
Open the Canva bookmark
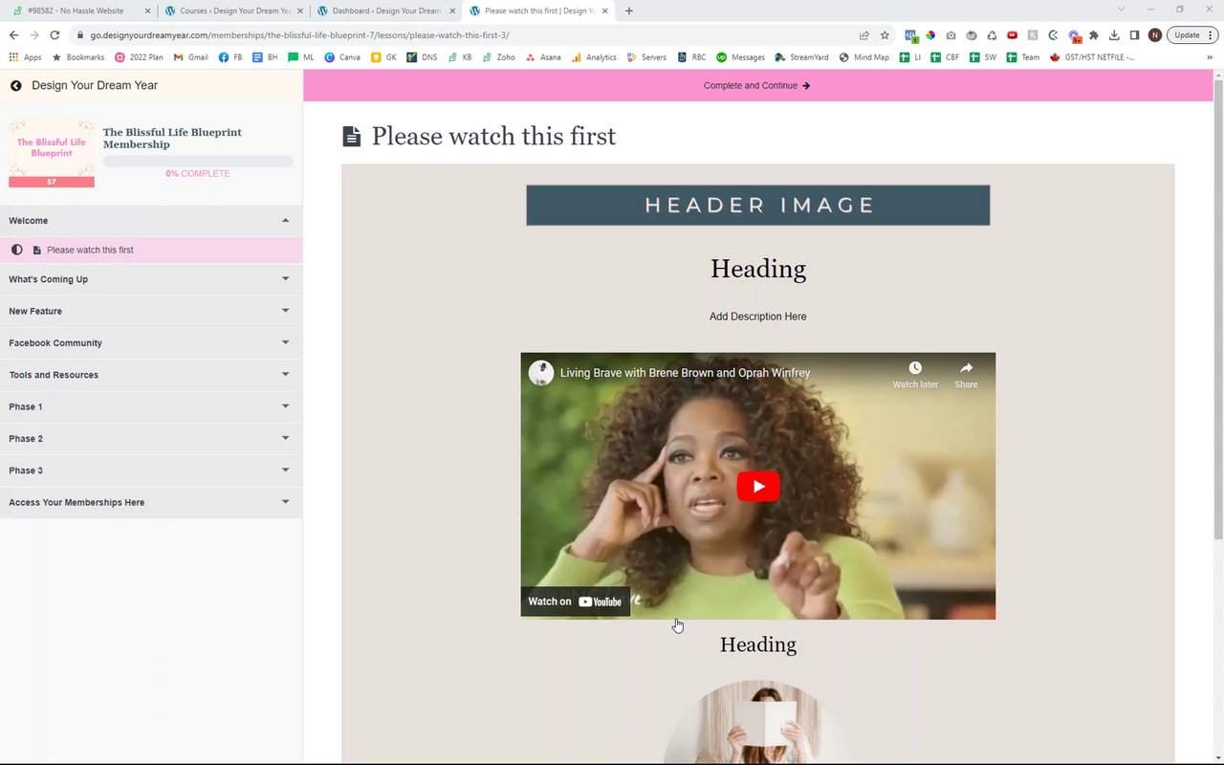point(342,57)
